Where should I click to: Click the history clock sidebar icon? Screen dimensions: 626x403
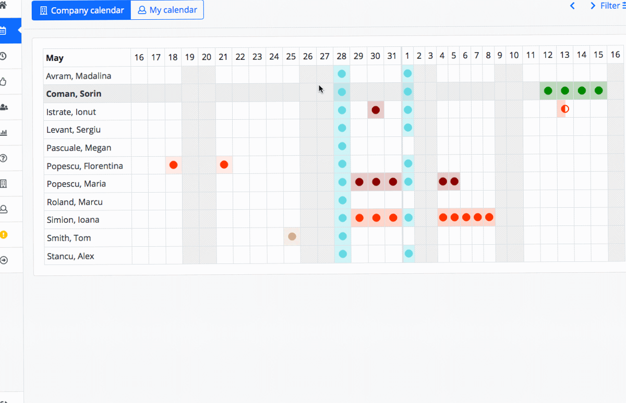(4, 56)
